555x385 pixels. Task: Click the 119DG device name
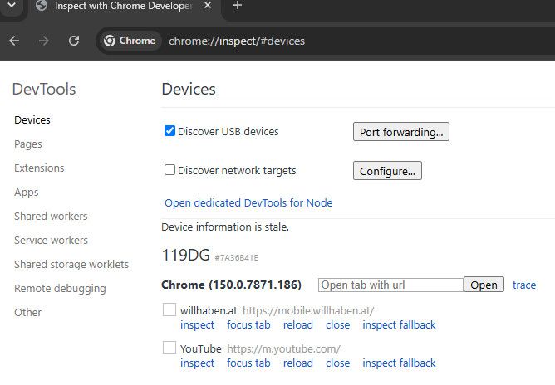185,255
